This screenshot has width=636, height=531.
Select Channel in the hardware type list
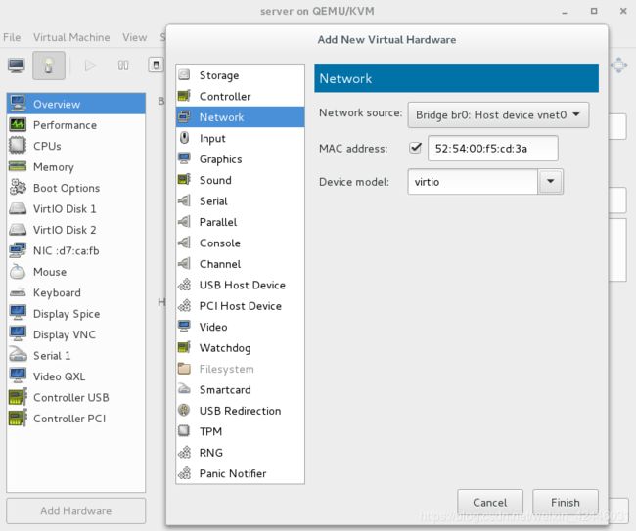(240, 264)
